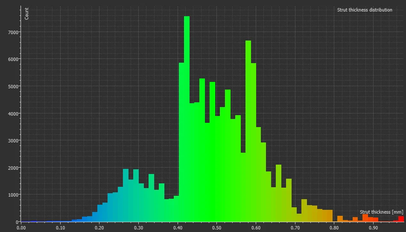Screen dimensions: 406x232
Task: Select the tallest green histogram bar near 0.42
Action: (187, 119)
